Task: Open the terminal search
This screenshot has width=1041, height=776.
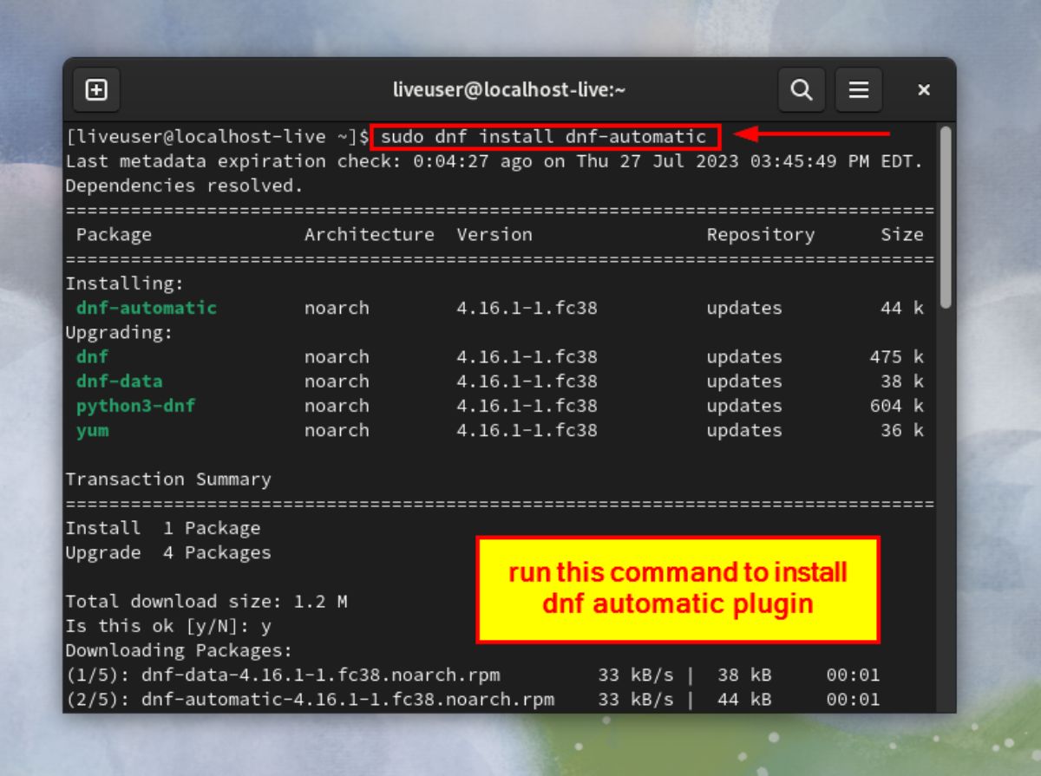Action: 801,89
